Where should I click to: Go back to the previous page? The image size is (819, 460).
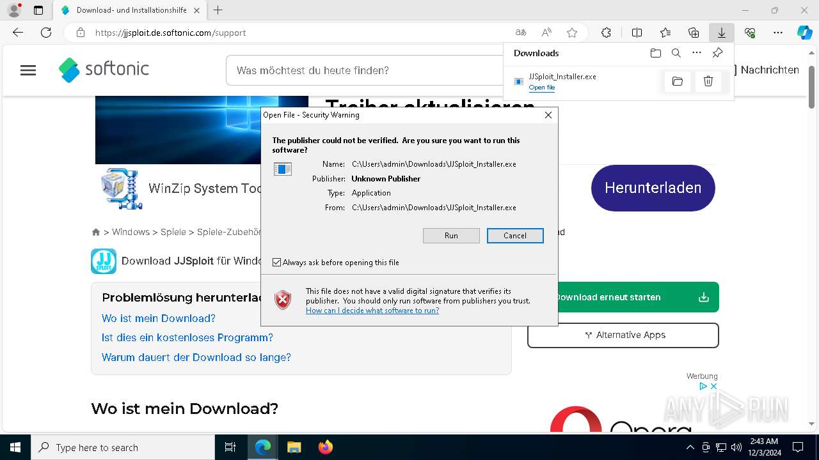tap(18, 33)
